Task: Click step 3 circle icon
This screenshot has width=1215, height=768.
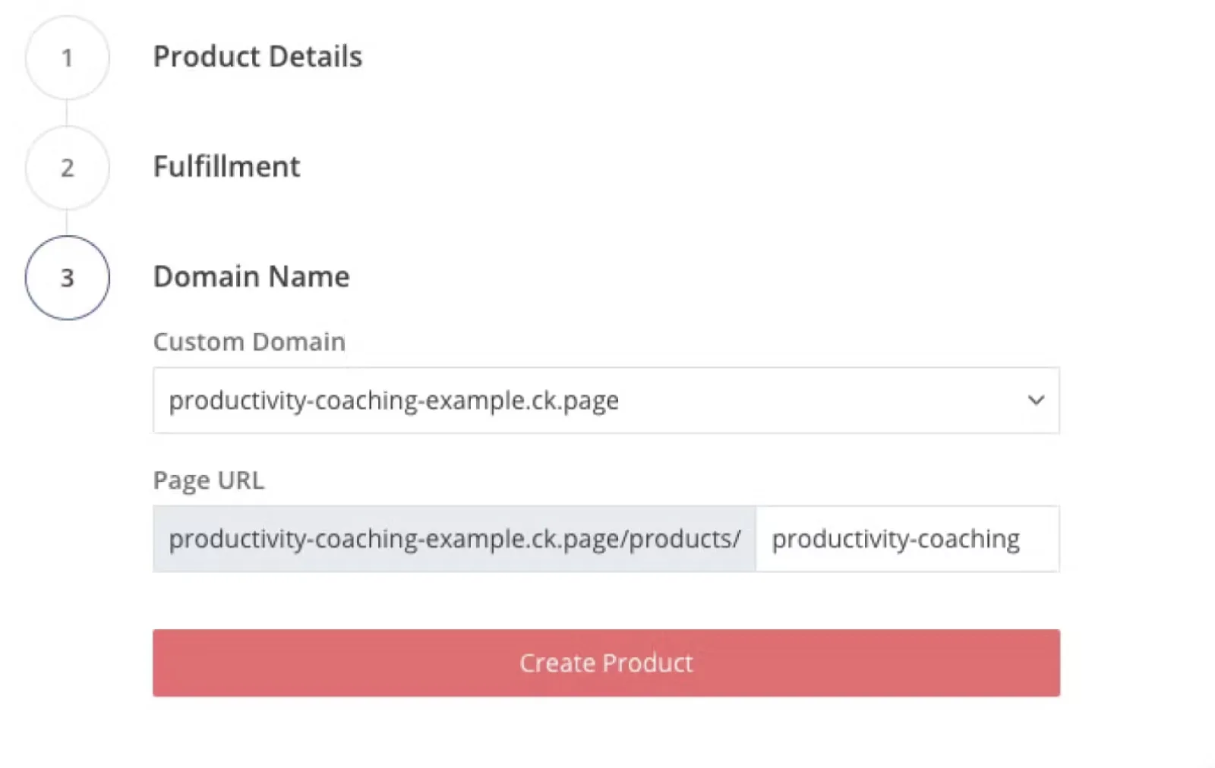Action: pos(67,278)
